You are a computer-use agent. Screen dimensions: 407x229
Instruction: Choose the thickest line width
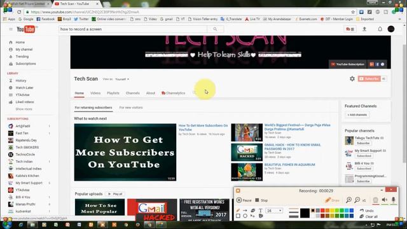click(294, 216)
